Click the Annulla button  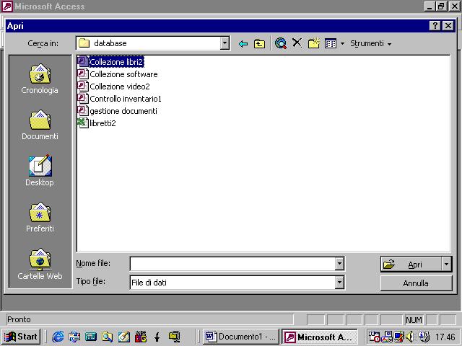pyautogui.click(x=416, y=283)
